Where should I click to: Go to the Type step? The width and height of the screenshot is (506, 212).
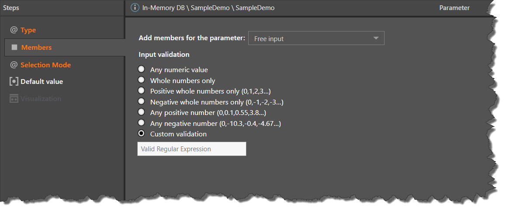point(28,30)
